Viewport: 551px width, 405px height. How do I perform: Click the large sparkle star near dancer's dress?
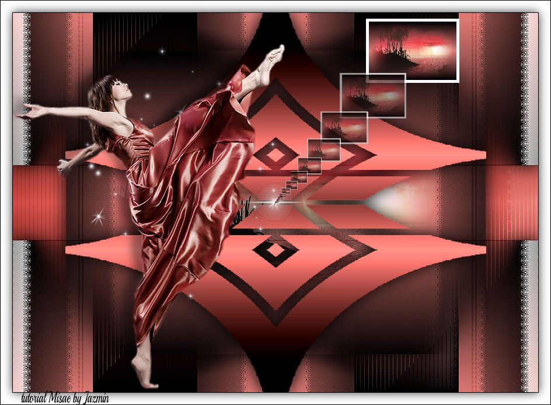point(98,217)
